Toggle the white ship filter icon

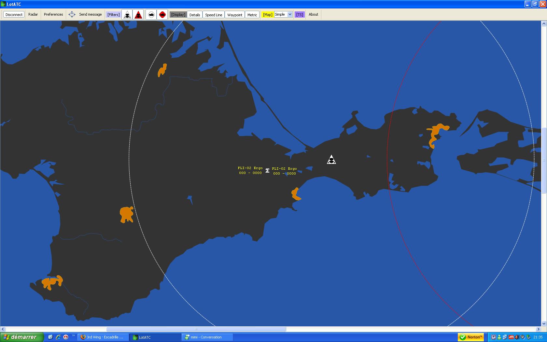pos(151,15)
